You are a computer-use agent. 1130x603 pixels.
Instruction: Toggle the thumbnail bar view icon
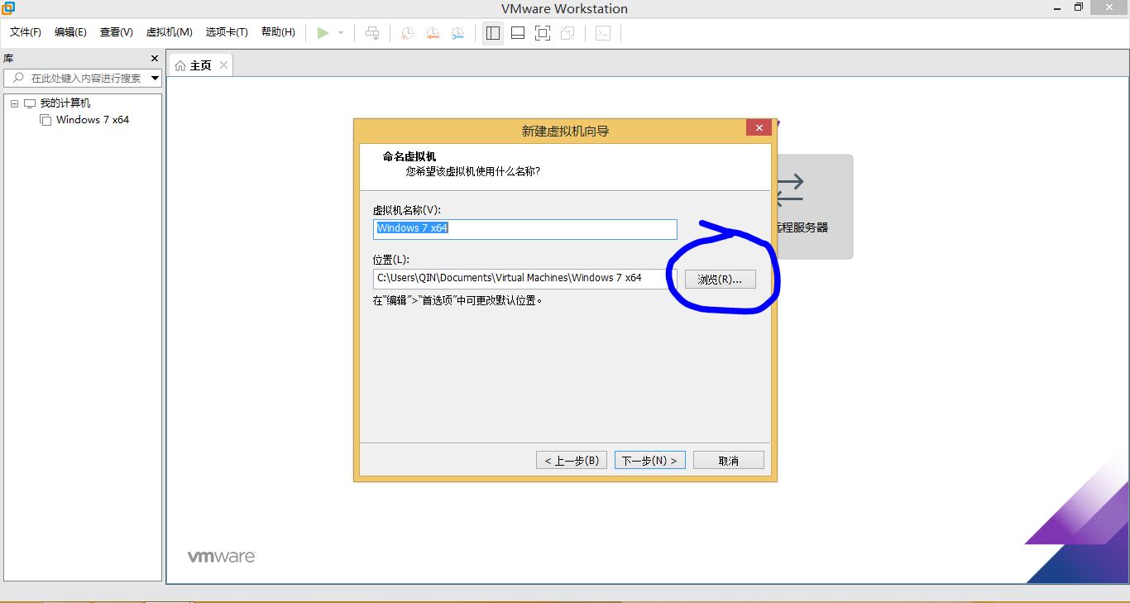pos(518,33)
